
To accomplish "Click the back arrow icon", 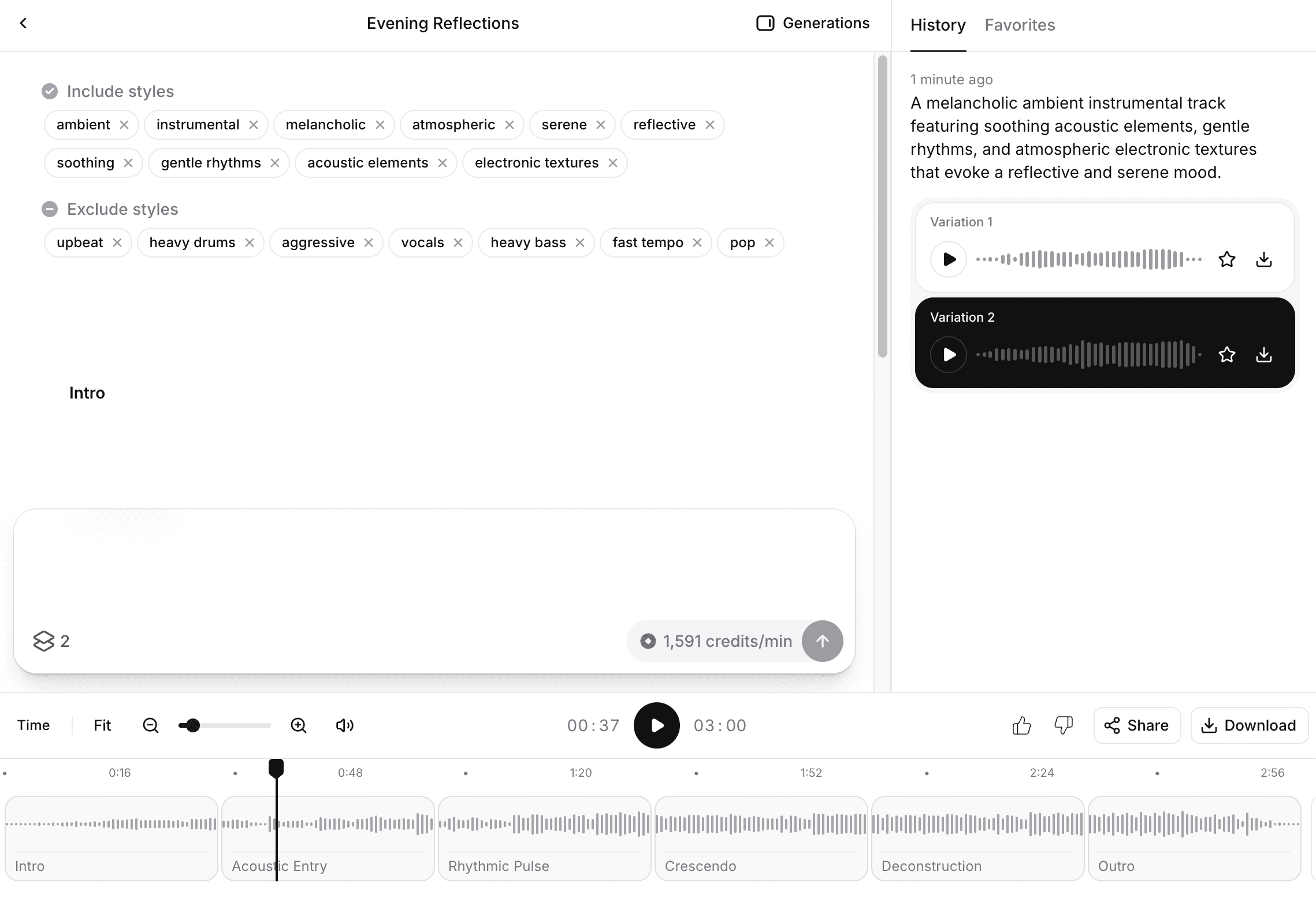I will (23, 23).
